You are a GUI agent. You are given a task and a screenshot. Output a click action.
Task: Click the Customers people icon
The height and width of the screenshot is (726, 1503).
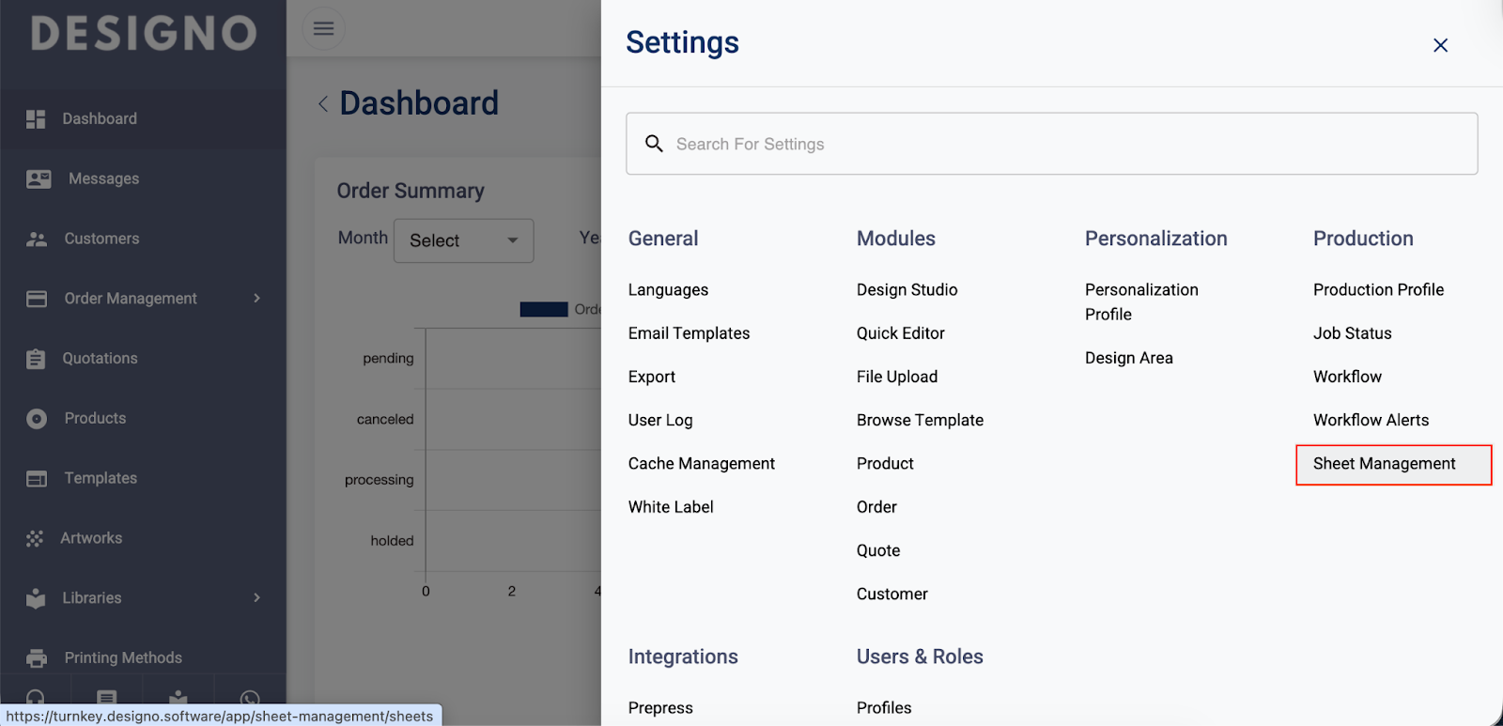click(37, 239)
